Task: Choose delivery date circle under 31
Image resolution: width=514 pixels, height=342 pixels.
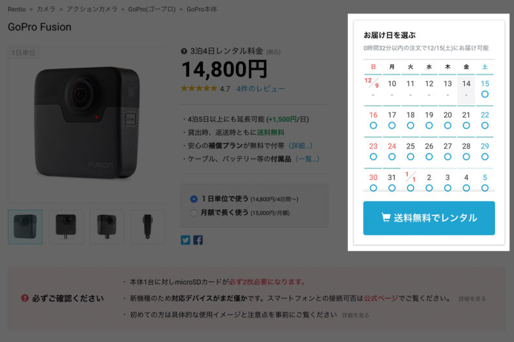Action: 392,188
